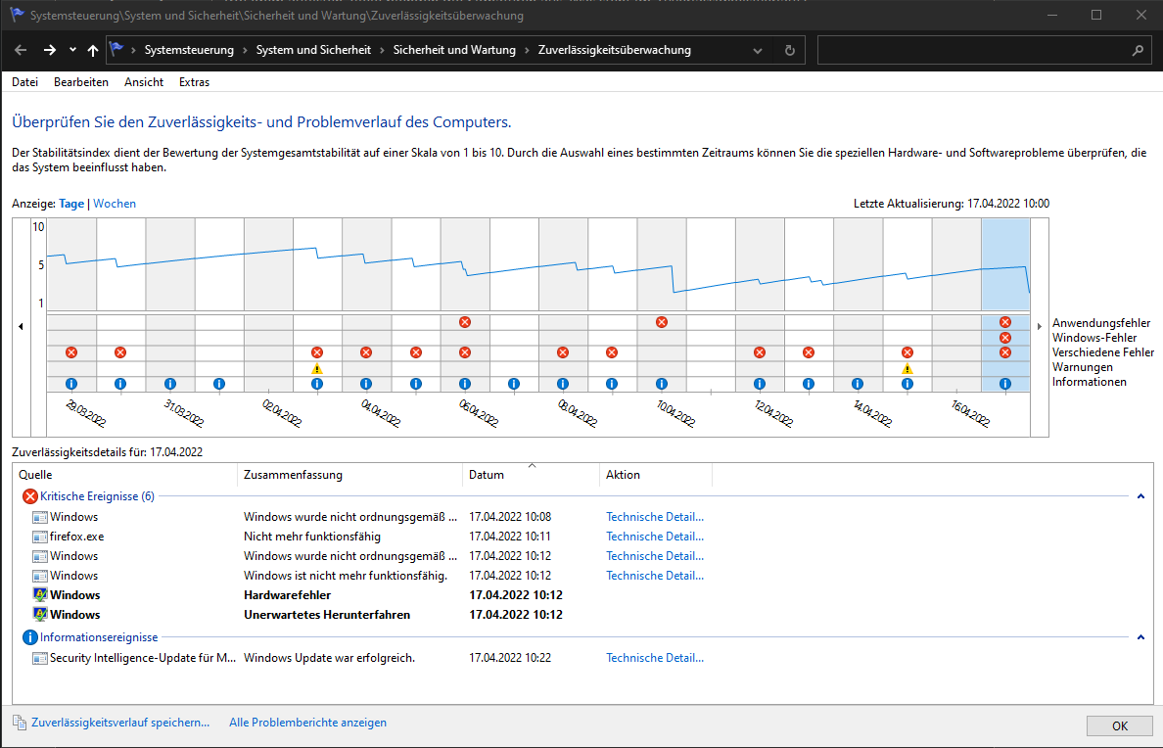Click chart right arrow beside Anwendungsfehler

click(1039, 326)
